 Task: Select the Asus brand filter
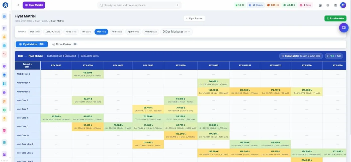point(71,32)
